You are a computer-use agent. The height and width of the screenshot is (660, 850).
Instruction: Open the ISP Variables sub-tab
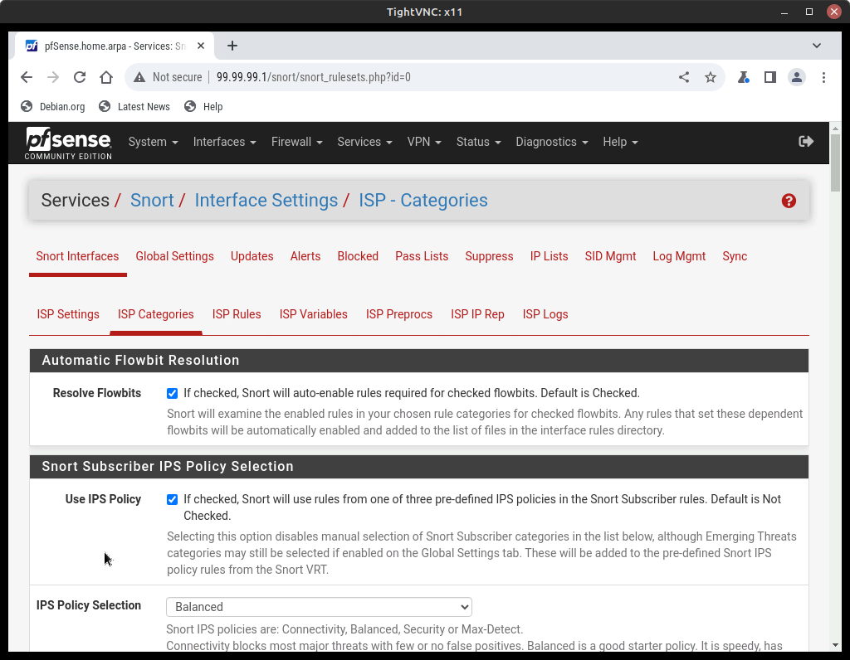point(313,314)
